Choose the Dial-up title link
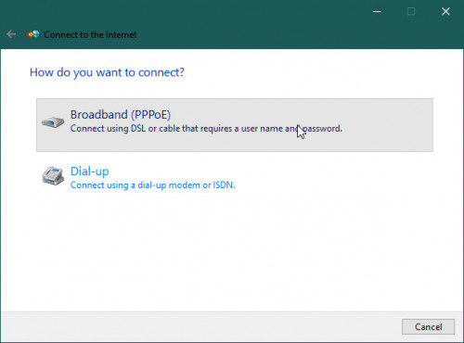Screen dimensions: 464x343 [x=90, y=171]
